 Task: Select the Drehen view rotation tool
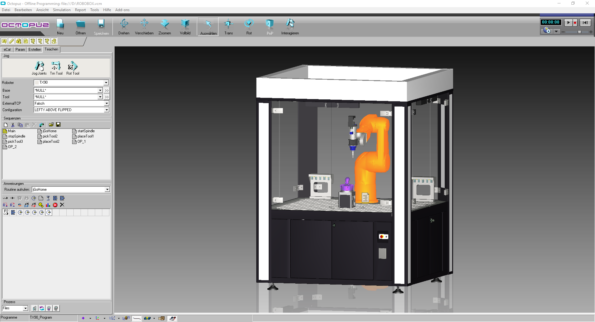point(124,26)
